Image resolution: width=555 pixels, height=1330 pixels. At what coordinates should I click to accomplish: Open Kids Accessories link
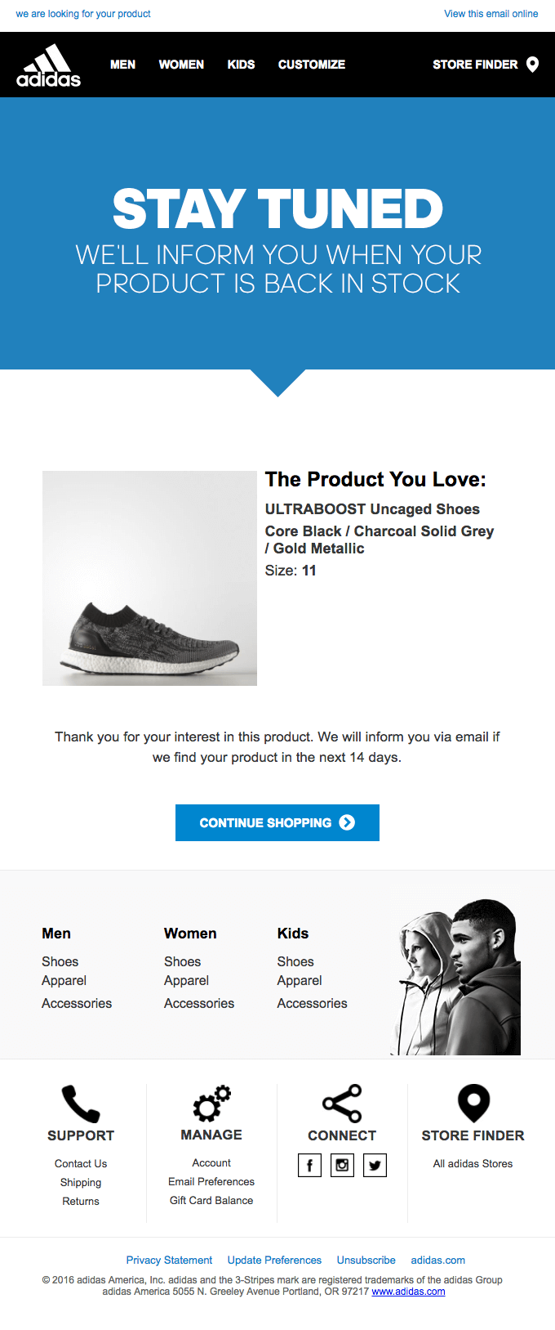tap(312, 1003)
